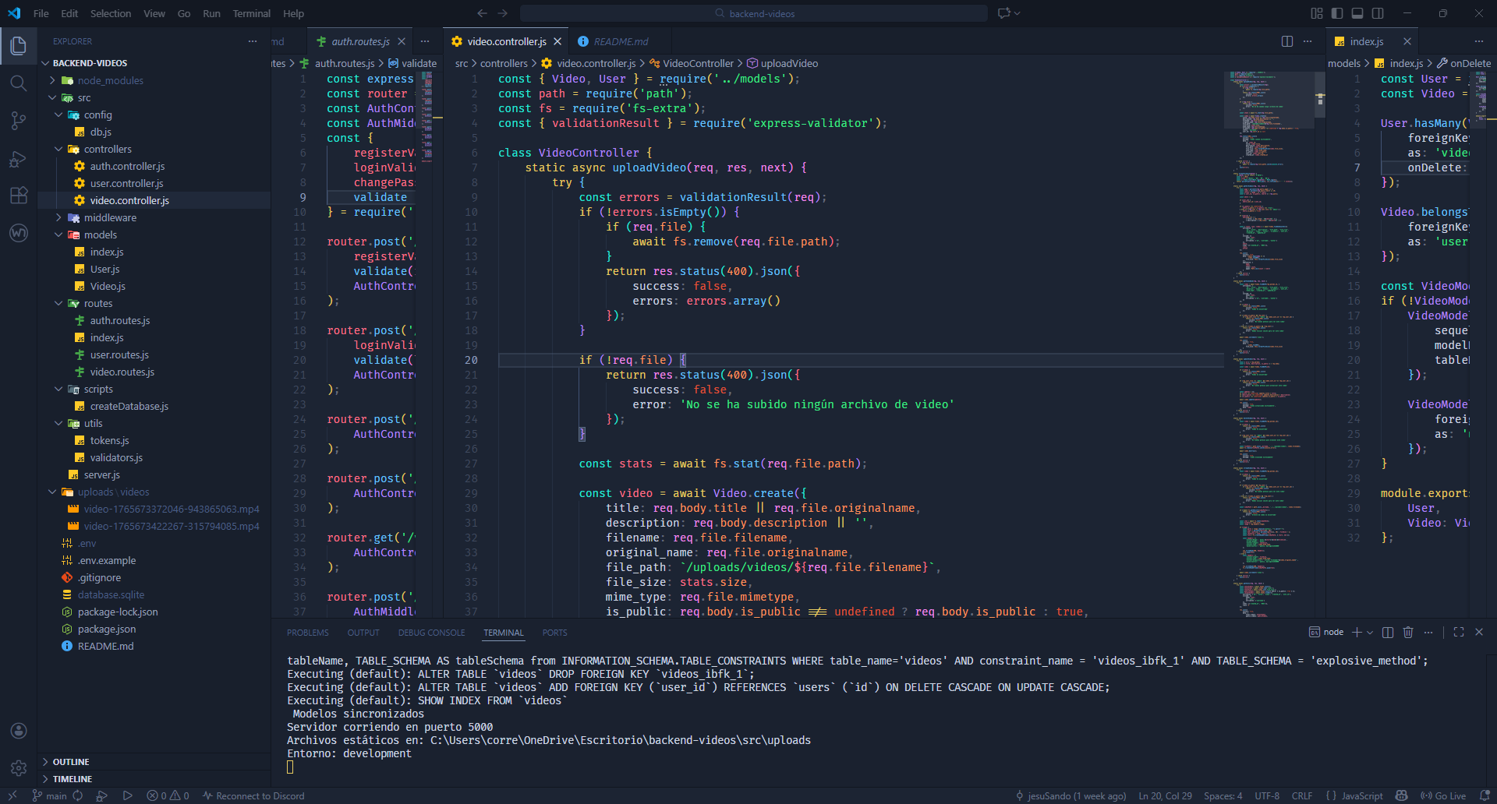Toggle the secondary sidebar visibility
The width and height of the screenshot is (1497, 804).
click(x=1378, y=13)
